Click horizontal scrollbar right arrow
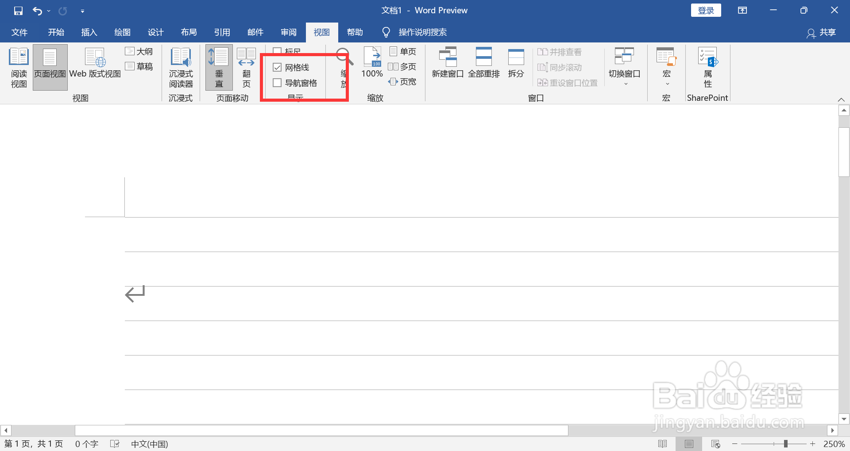Screen dimensions: 850x451 tap(832, 430)
